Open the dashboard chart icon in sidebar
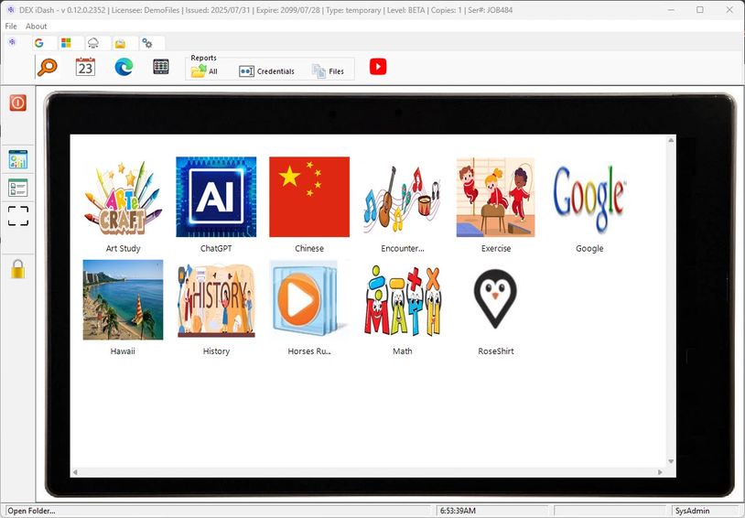Screen dimensions: 745x518 pos(17,160)
